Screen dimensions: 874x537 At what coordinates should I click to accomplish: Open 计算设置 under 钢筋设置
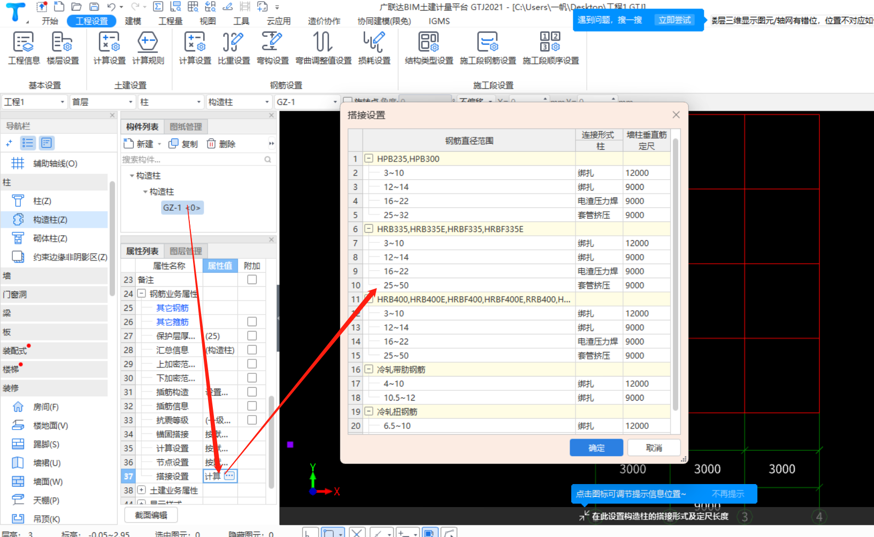coord(195,48)
